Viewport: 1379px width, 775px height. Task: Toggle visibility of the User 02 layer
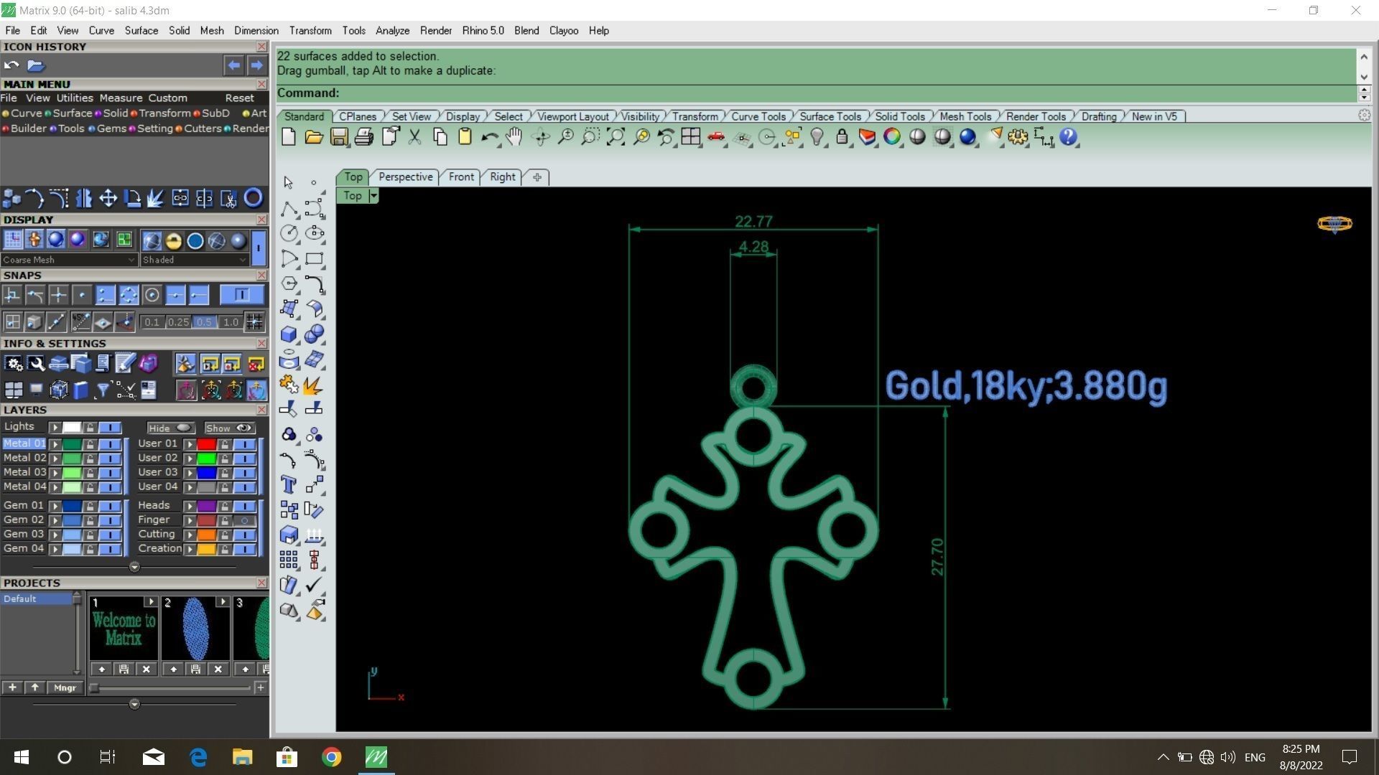coord(245,459)
